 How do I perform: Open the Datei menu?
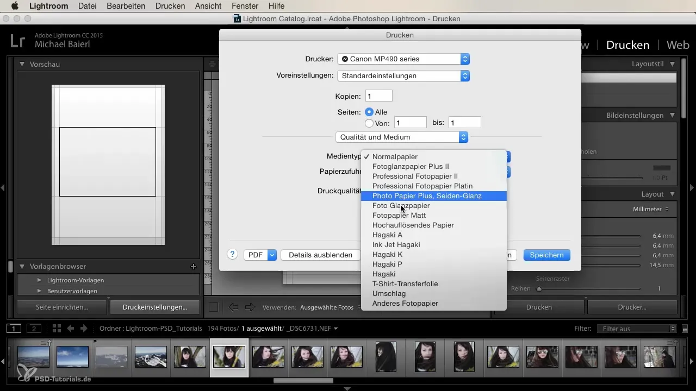[88, 6]
